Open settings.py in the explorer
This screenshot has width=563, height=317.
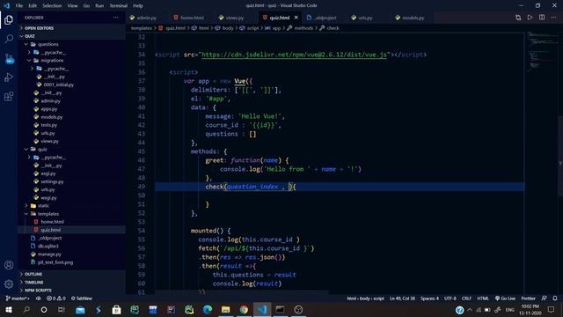[52, 181]
